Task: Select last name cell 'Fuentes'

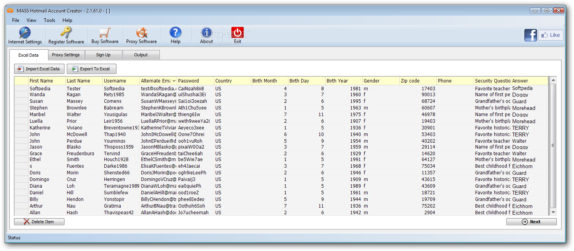Action: click(x=84, y=166)
